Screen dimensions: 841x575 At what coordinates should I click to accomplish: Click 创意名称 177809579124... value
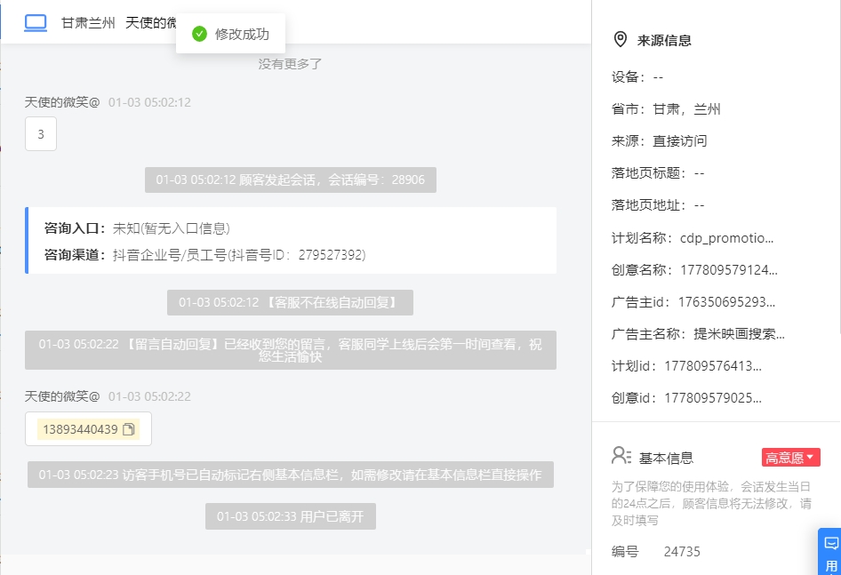pyautogui.click(x=729, y=270)
